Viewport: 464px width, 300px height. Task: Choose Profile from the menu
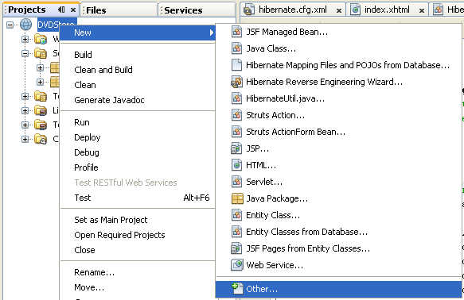[86, 167]
